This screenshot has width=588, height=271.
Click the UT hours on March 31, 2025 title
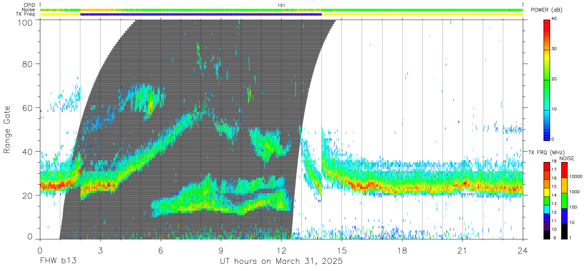coord(281,261)
